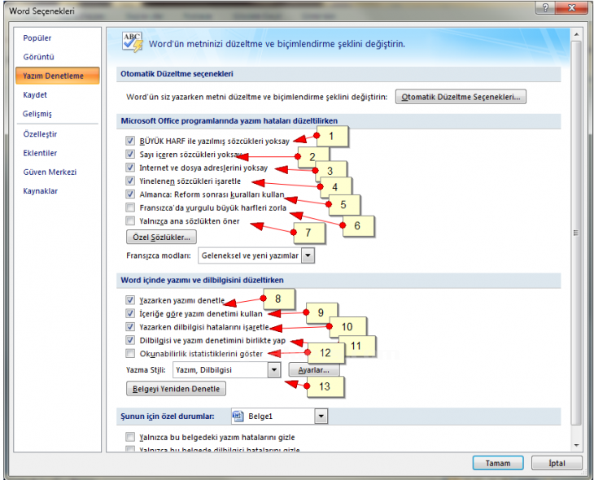
Task: Cancel with the İptal button
Action: coord(557,463)
